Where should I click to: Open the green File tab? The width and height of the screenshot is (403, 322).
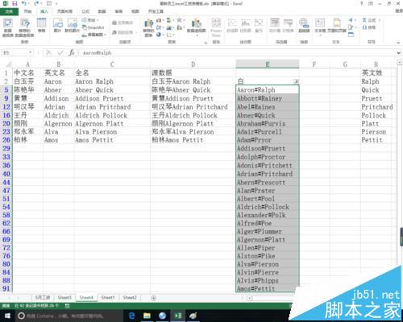(x=9, y=11)
